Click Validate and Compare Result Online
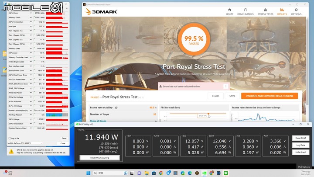Image resolution: width=314 pixels, height=177 pixels. (x=270, y=96)
